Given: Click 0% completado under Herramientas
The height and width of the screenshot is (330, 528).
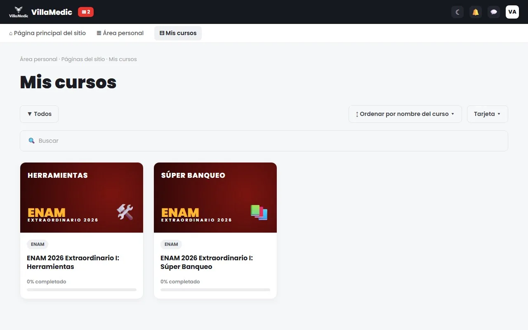Looking at the screenshot, I should tap(47, 282).
